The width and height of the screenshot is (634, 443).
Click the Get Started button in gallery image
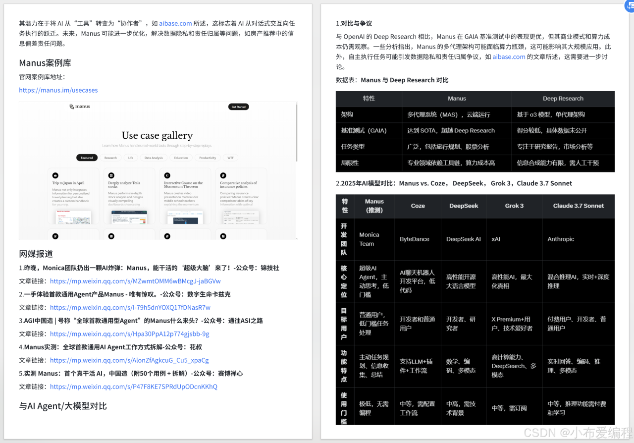tap(239, 107)
